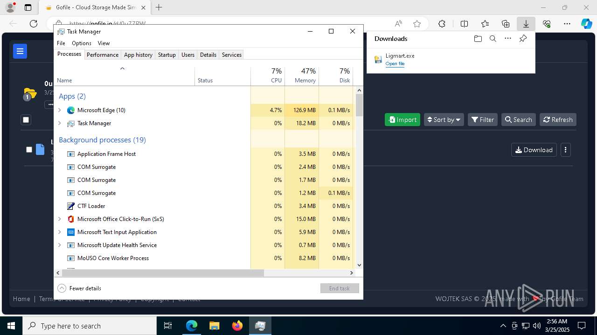
Task: Open the tab actions menu icon
Action: click(28, 7)
